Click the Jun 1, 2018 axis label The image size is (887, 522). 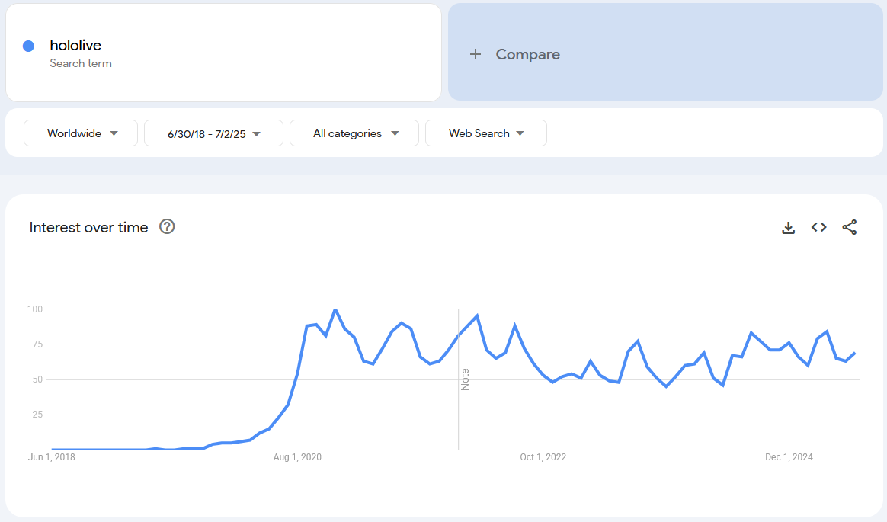click(52, 457)
